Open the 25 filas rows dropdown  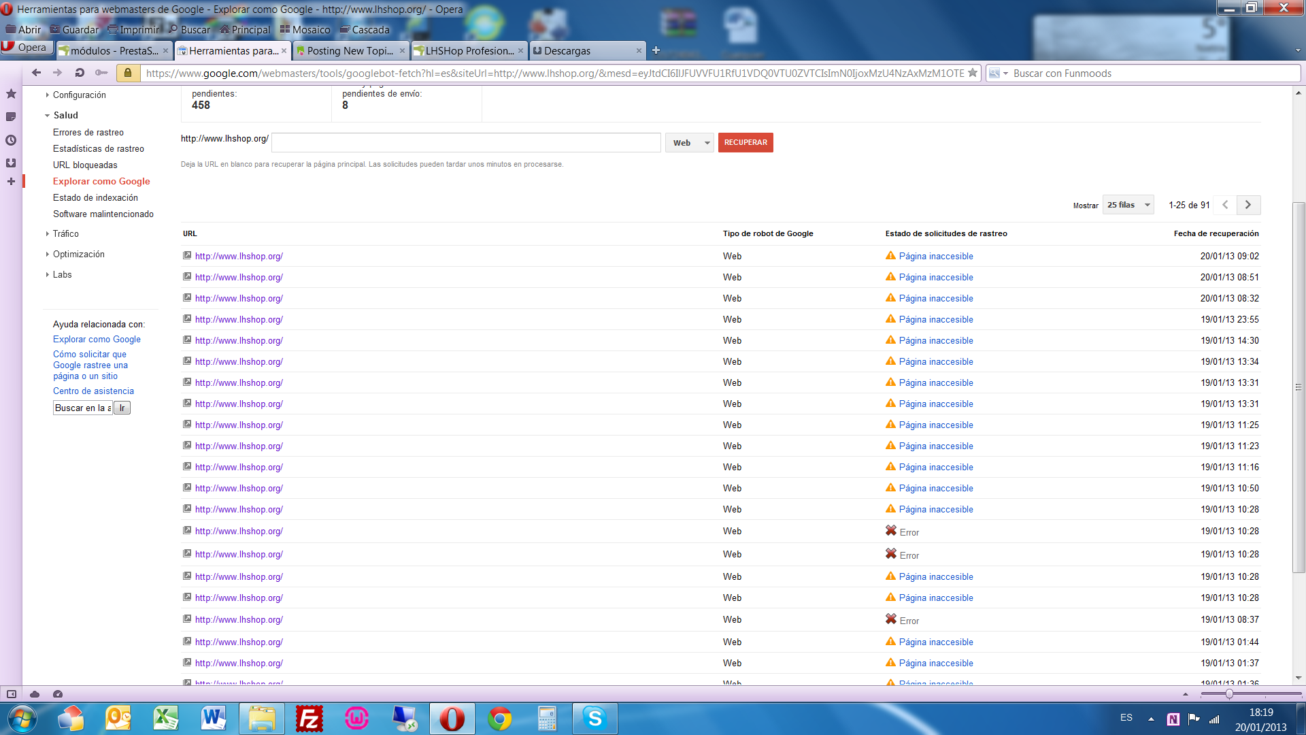click(1128, 205)
